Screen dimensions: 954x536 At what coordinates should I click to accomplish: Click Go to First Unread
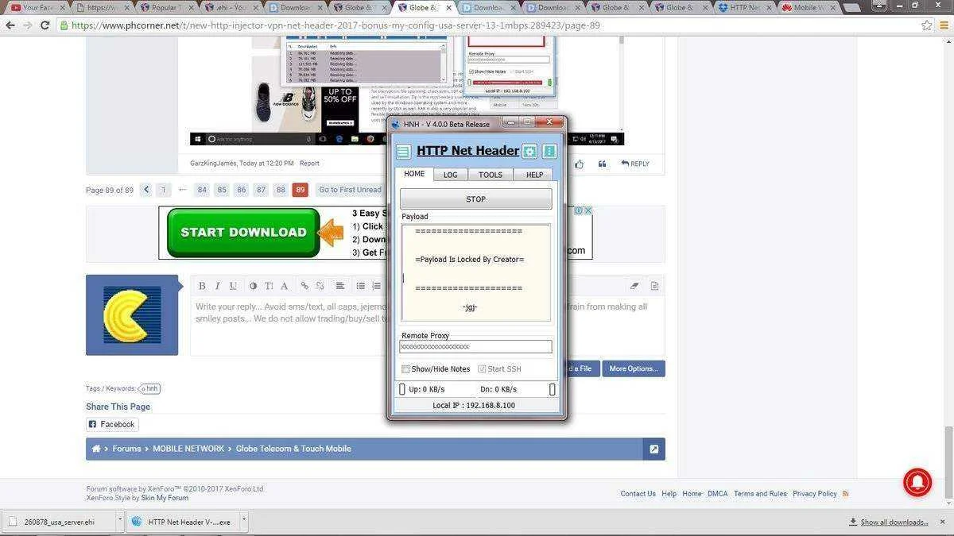[x=350, y=190]
